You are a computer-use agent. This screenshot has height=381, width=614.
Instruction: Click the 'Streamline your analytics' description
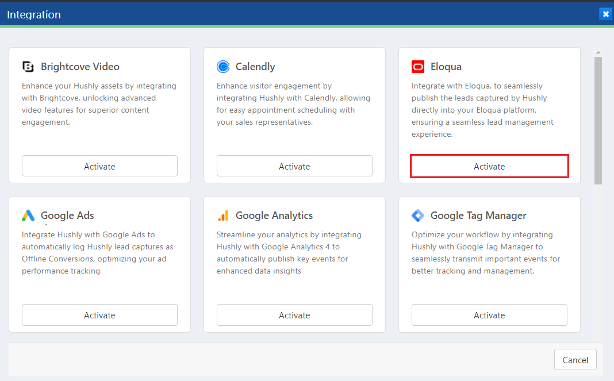(289, 253)
